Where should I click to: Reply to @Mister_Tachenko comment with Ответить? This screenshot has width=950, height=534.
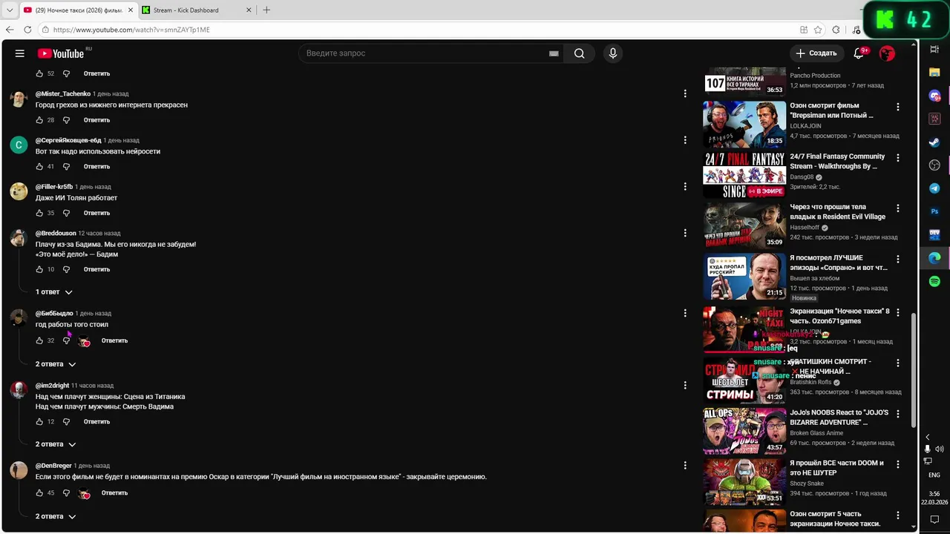96,120
